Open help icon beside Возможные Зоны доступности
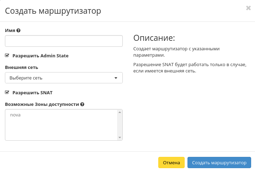Screen dimensions: 255x172 pos(82,104)
